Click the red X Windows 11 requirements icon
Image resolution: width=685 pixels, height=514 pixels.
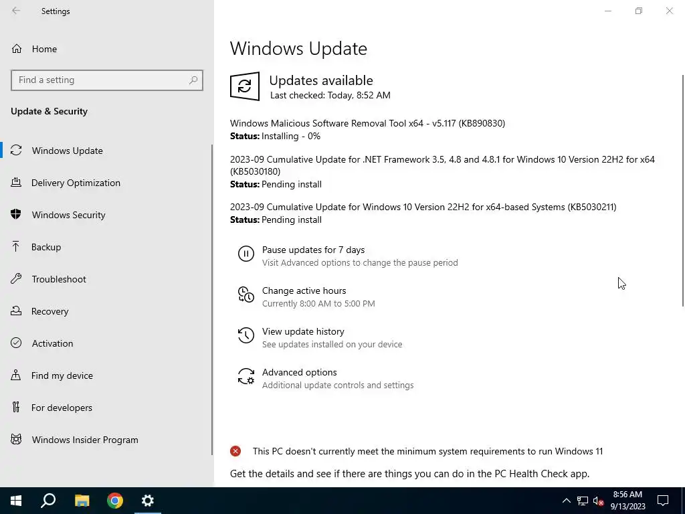pos(235,451)
